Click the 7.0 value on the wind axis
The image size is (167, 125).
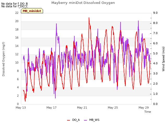[x=155, y=33]
